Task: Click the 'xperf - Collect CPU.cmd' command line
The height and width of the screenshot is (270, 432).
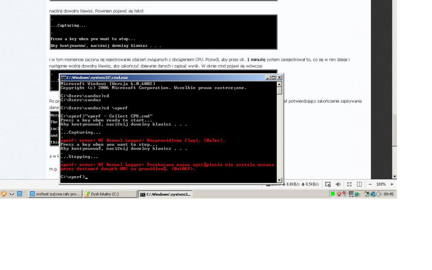Action: tap(107, 116)
